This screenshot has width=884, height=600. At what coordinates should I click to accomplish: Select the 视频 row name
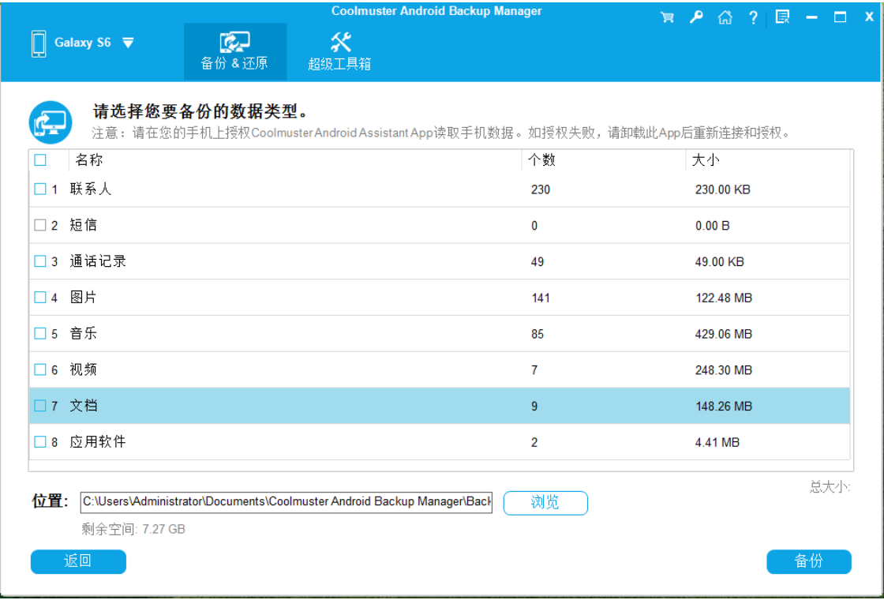coord(84,369)
